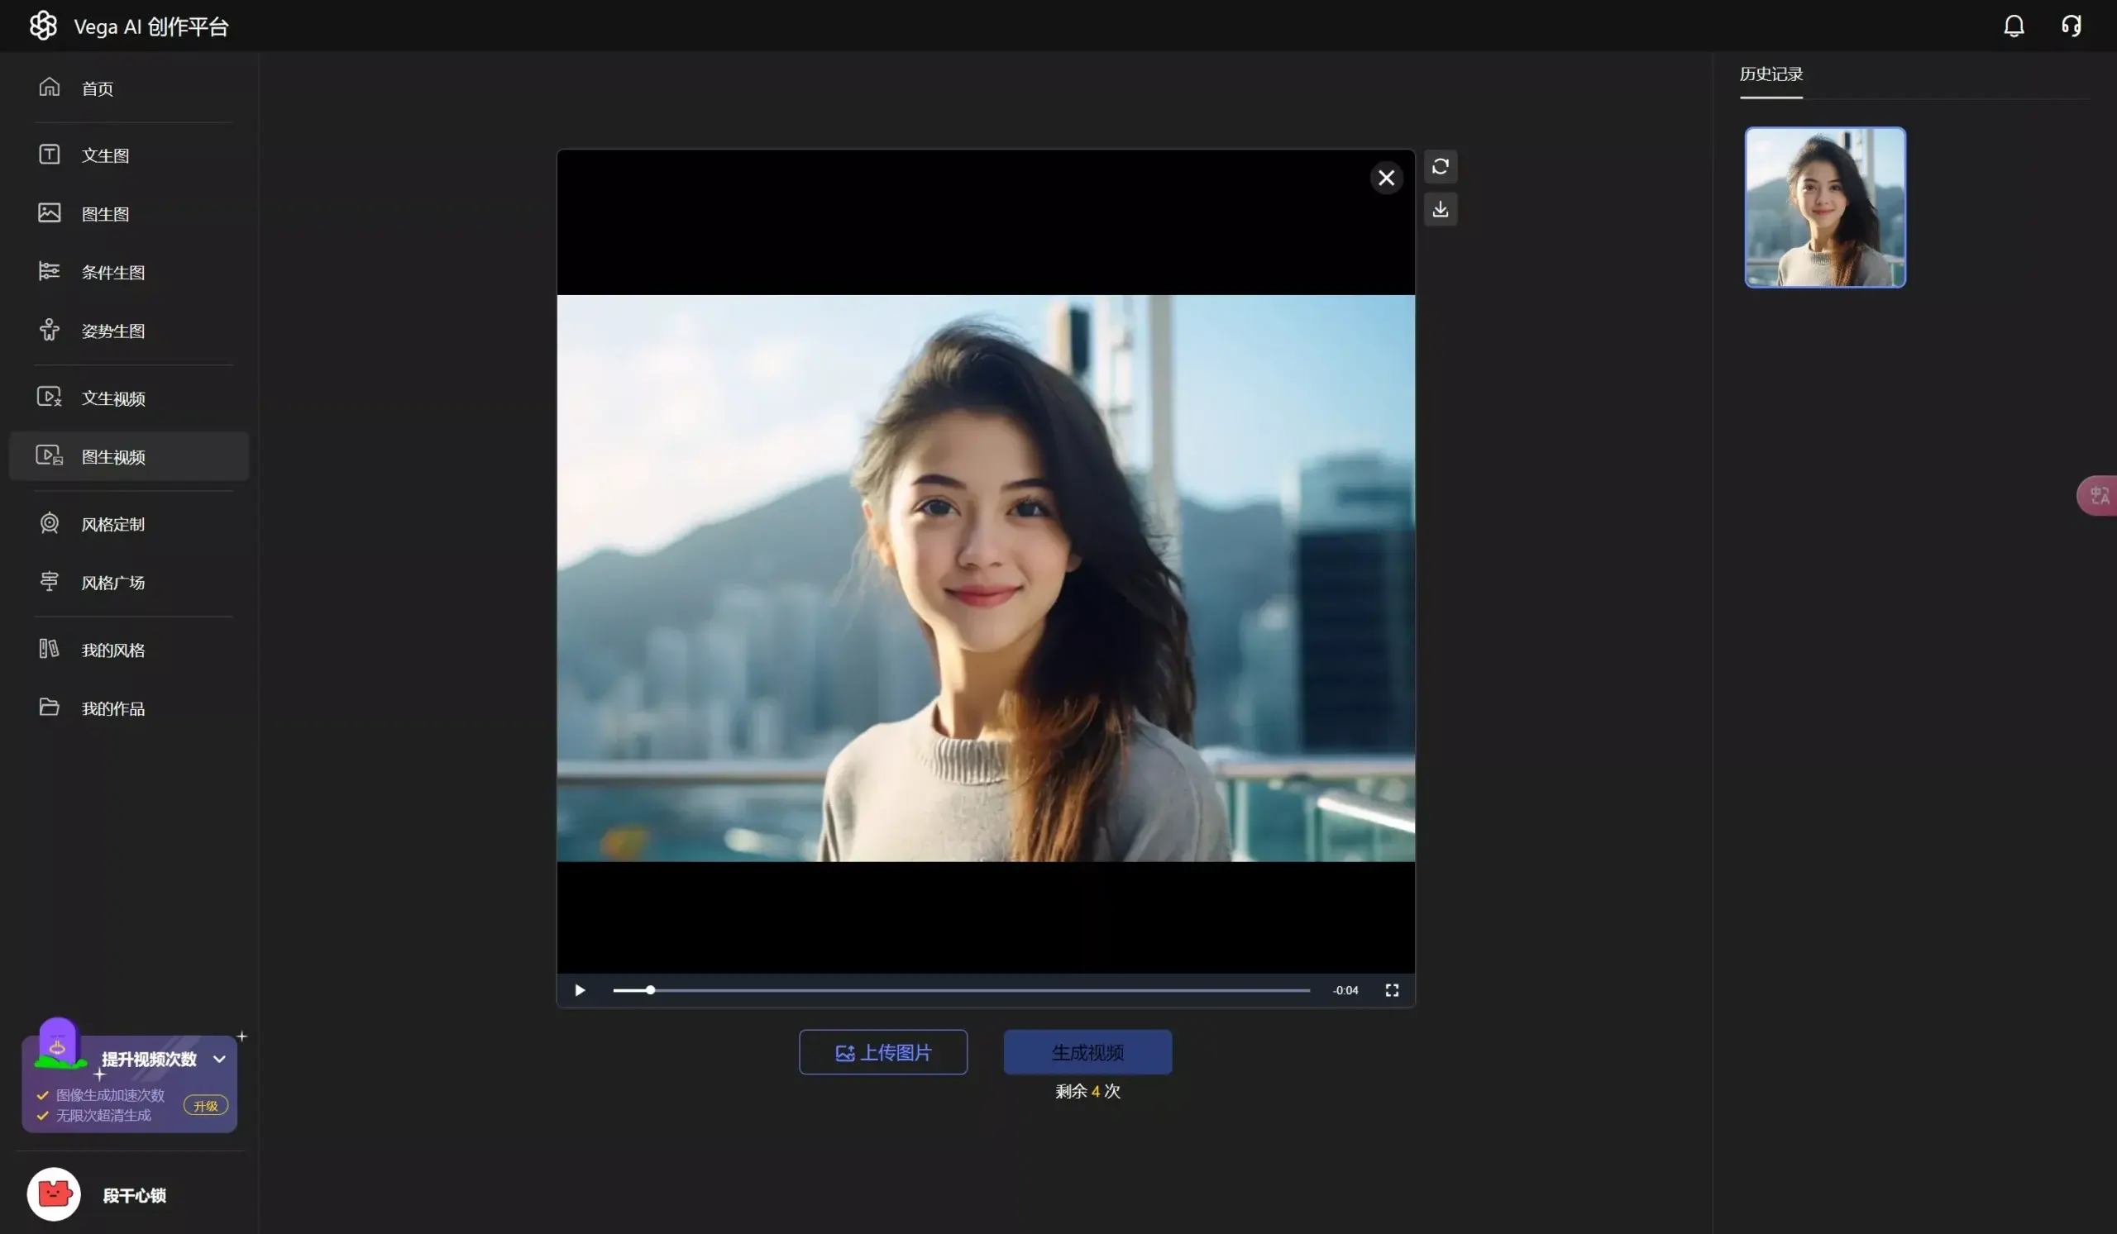Image resolution: width=2117 pixels, height=1234 pixels.
Task: Expand 风格广场 from the sidebar
Action: [x=113, y=582]
